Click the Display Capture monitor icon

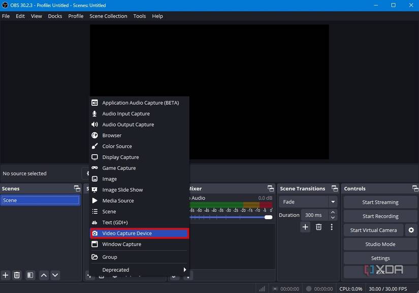coord(94,157)
